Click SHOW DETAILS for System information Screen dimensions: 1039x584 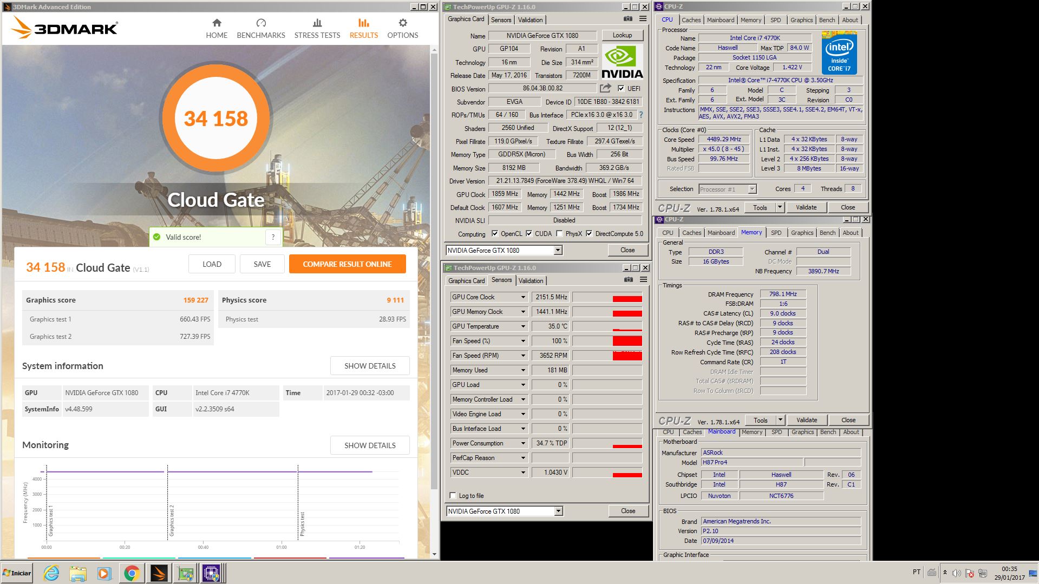point(370,366)
